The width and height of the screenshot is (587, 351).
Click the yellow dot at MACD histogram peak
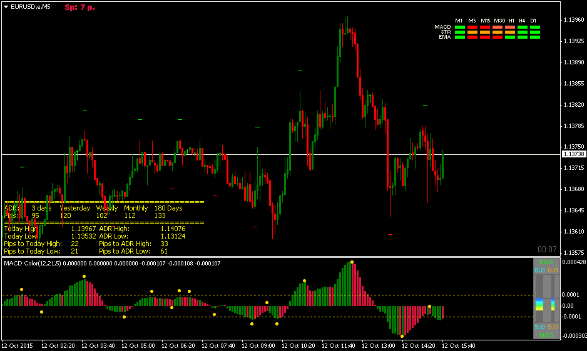click(x=352, y=262)
